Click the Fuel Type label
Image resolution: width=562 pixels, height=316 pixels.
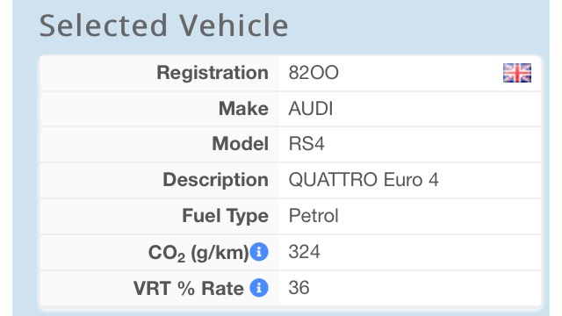point(226,216)
